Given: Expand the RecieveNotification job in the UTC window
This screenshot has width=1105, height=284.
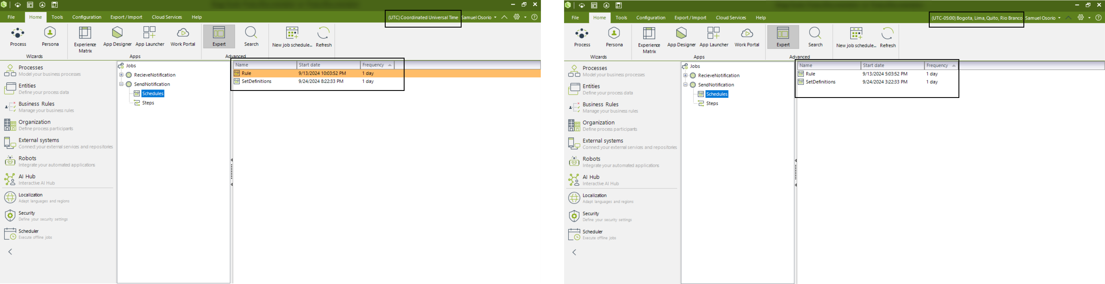Looking at the screenshot, I should (121, 75).
